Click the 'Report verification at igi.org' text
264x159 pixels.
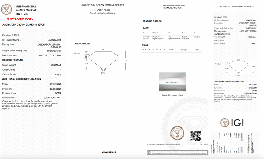pyautogui.click(x=102, y=13)
